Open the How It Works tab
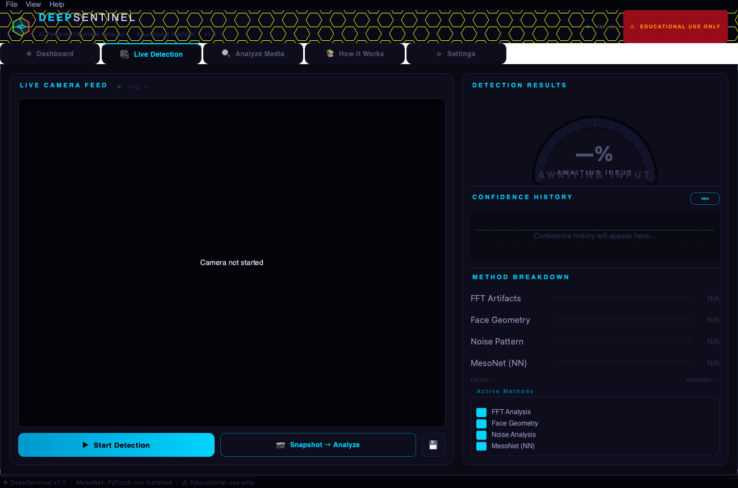 355,54
